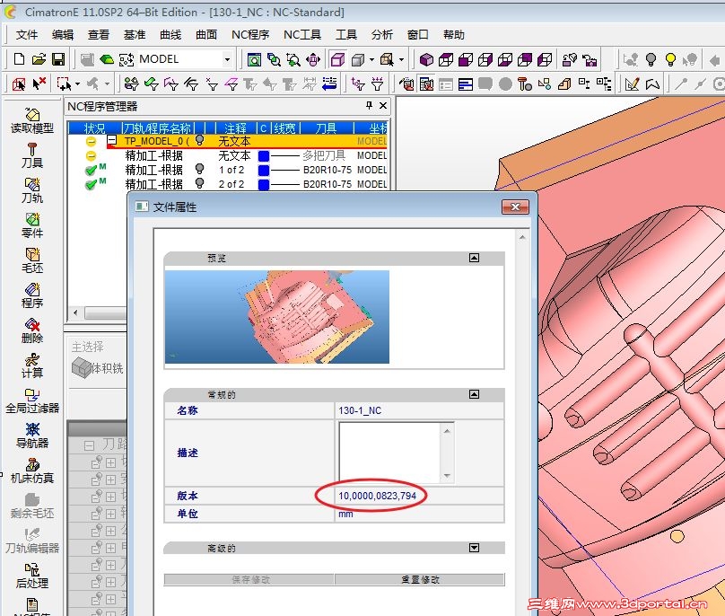Click the 程序 (procedure) sidebar icon
This screenshot has height=616, width=725.
pyautogui.click(x=32, y=295)
